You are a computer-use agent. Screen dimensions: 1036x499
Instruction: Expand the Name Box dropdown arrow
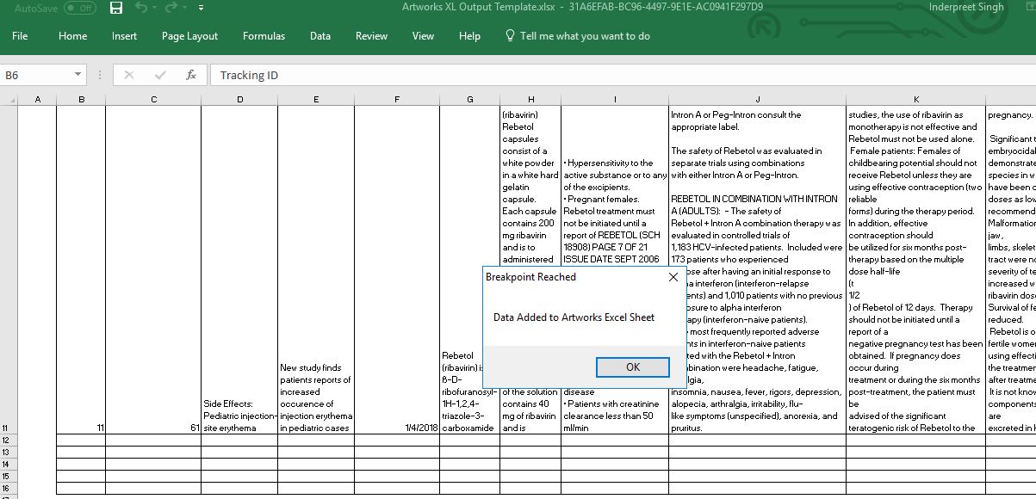(78, 75)
